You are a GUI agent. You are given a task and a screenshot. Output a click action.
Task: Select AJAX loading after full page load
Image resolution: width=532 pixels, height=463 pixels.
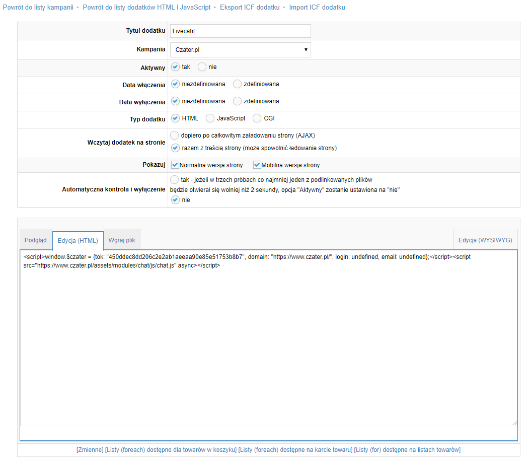click(175, 135)
